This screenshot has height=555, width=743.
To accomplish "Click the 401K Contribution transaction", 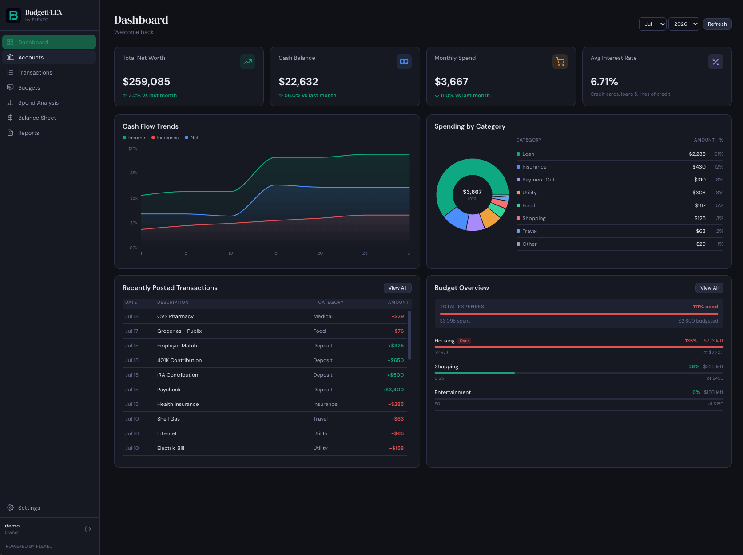I will (x=265, y=360).
